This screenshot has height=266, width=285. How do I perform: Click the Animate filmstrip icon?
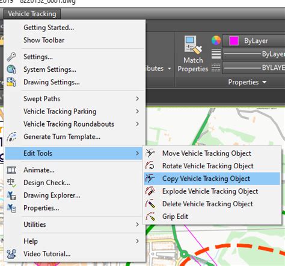coord(11,170)
